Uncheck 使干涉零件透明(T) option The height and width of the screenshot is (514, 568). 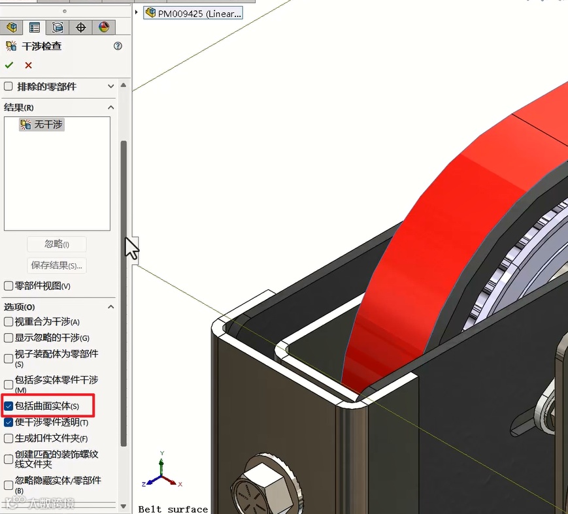[8, 422]
